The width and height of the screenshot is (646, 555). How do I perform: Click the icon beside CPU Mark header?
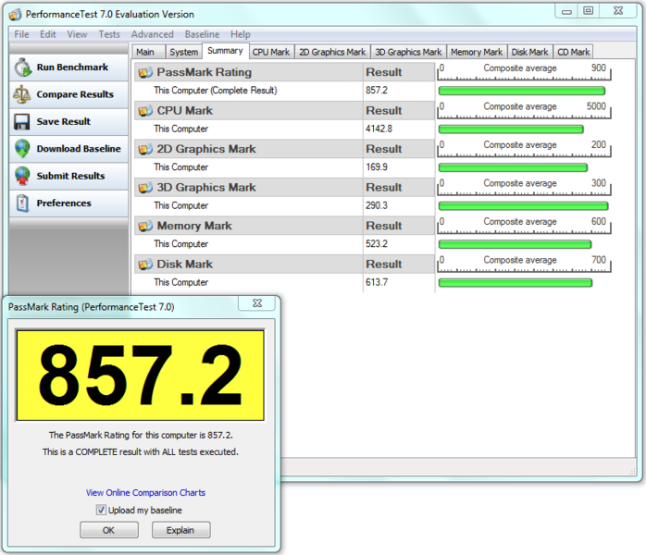tap(145, 111)
